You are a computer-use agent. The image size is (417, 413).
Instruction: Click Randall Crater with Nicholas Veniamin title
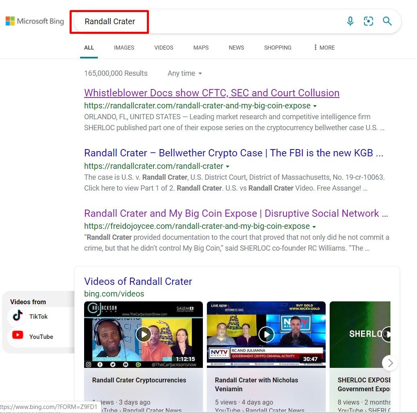[x=256, y=384]
